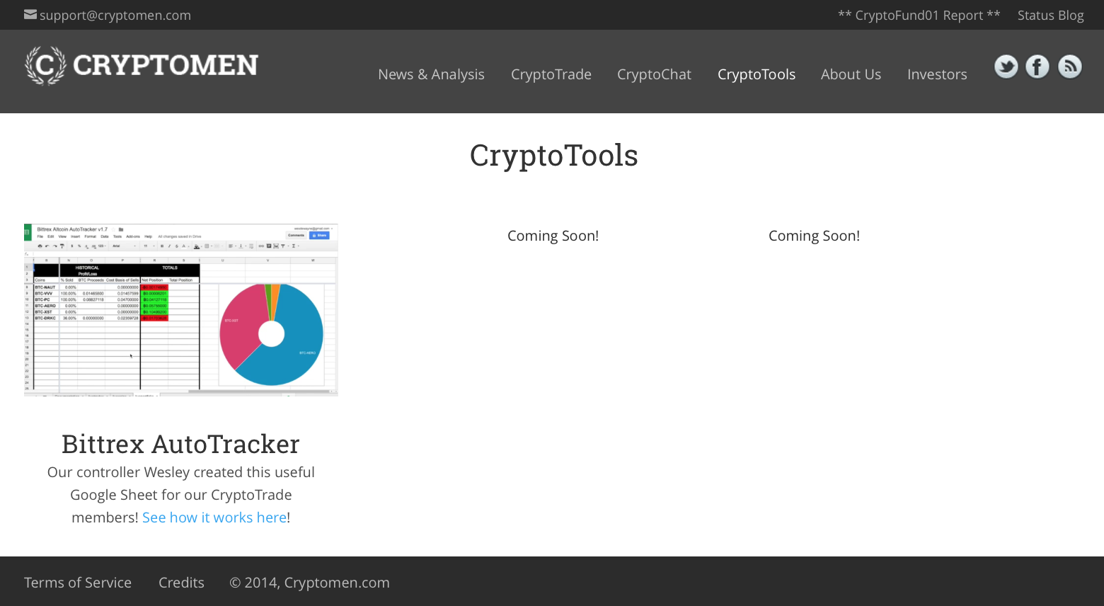Viewport: 1104px width, 606px height.
Task: Click the Credits footer link
Action: coord(181,583)
